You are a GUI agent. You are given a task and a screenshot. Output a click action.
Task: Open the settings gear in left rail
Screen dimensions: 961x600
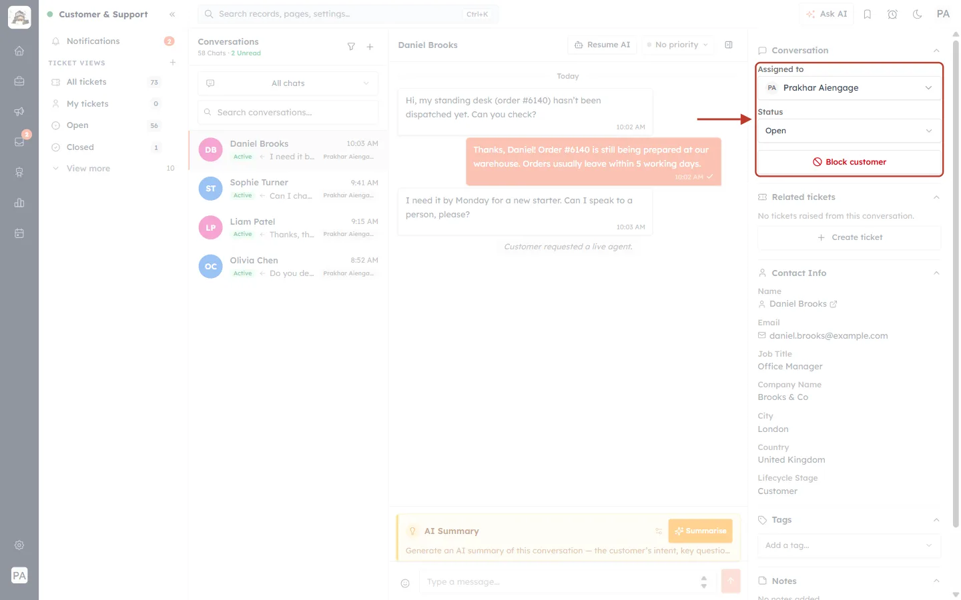(19, 545)
